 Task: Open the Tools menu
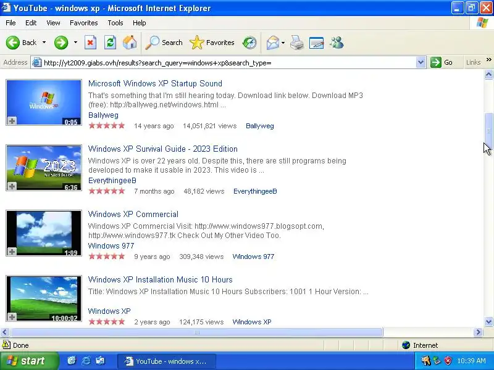pyautogui.click(x=115, y=23)
